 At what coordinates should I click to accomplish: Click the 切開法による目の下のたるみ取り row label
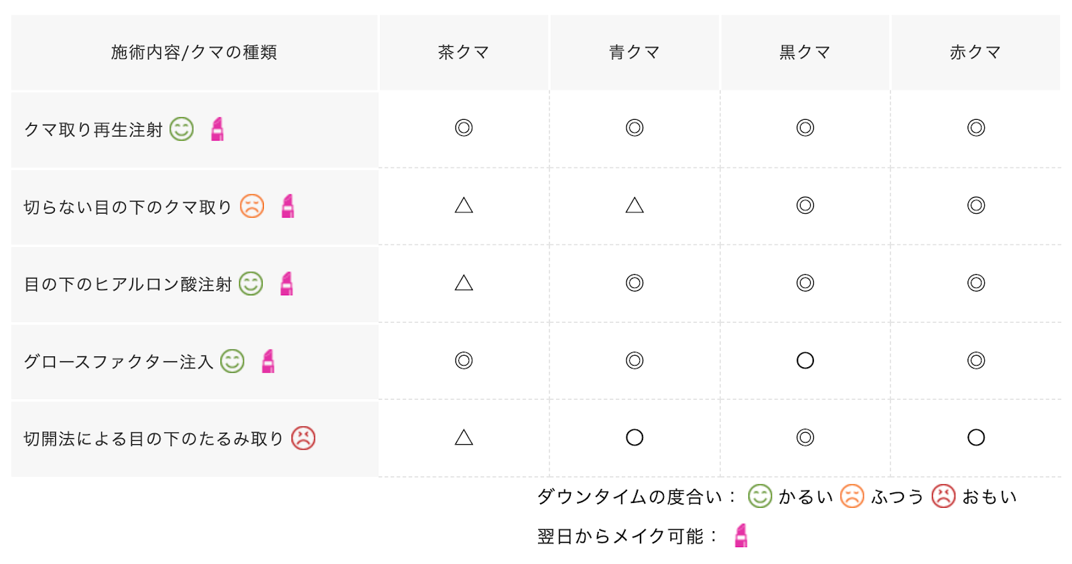(x=153, y=439)
